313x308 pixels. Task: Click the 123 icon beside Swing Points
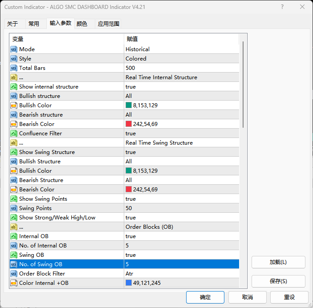[13, 208]
